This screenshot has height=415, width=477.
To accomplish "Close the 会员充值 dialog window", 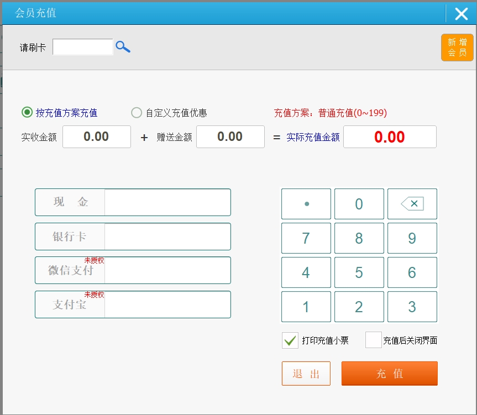I will (x=461, y=14).
